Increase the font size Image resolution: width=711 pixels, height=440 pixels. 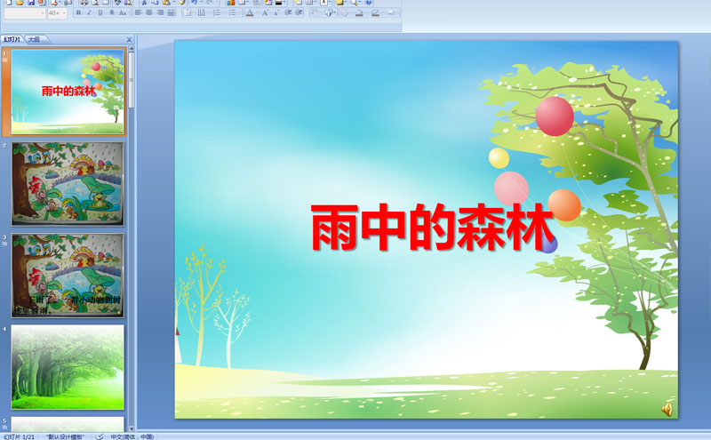pyautogui.click(x=265, y=12)
